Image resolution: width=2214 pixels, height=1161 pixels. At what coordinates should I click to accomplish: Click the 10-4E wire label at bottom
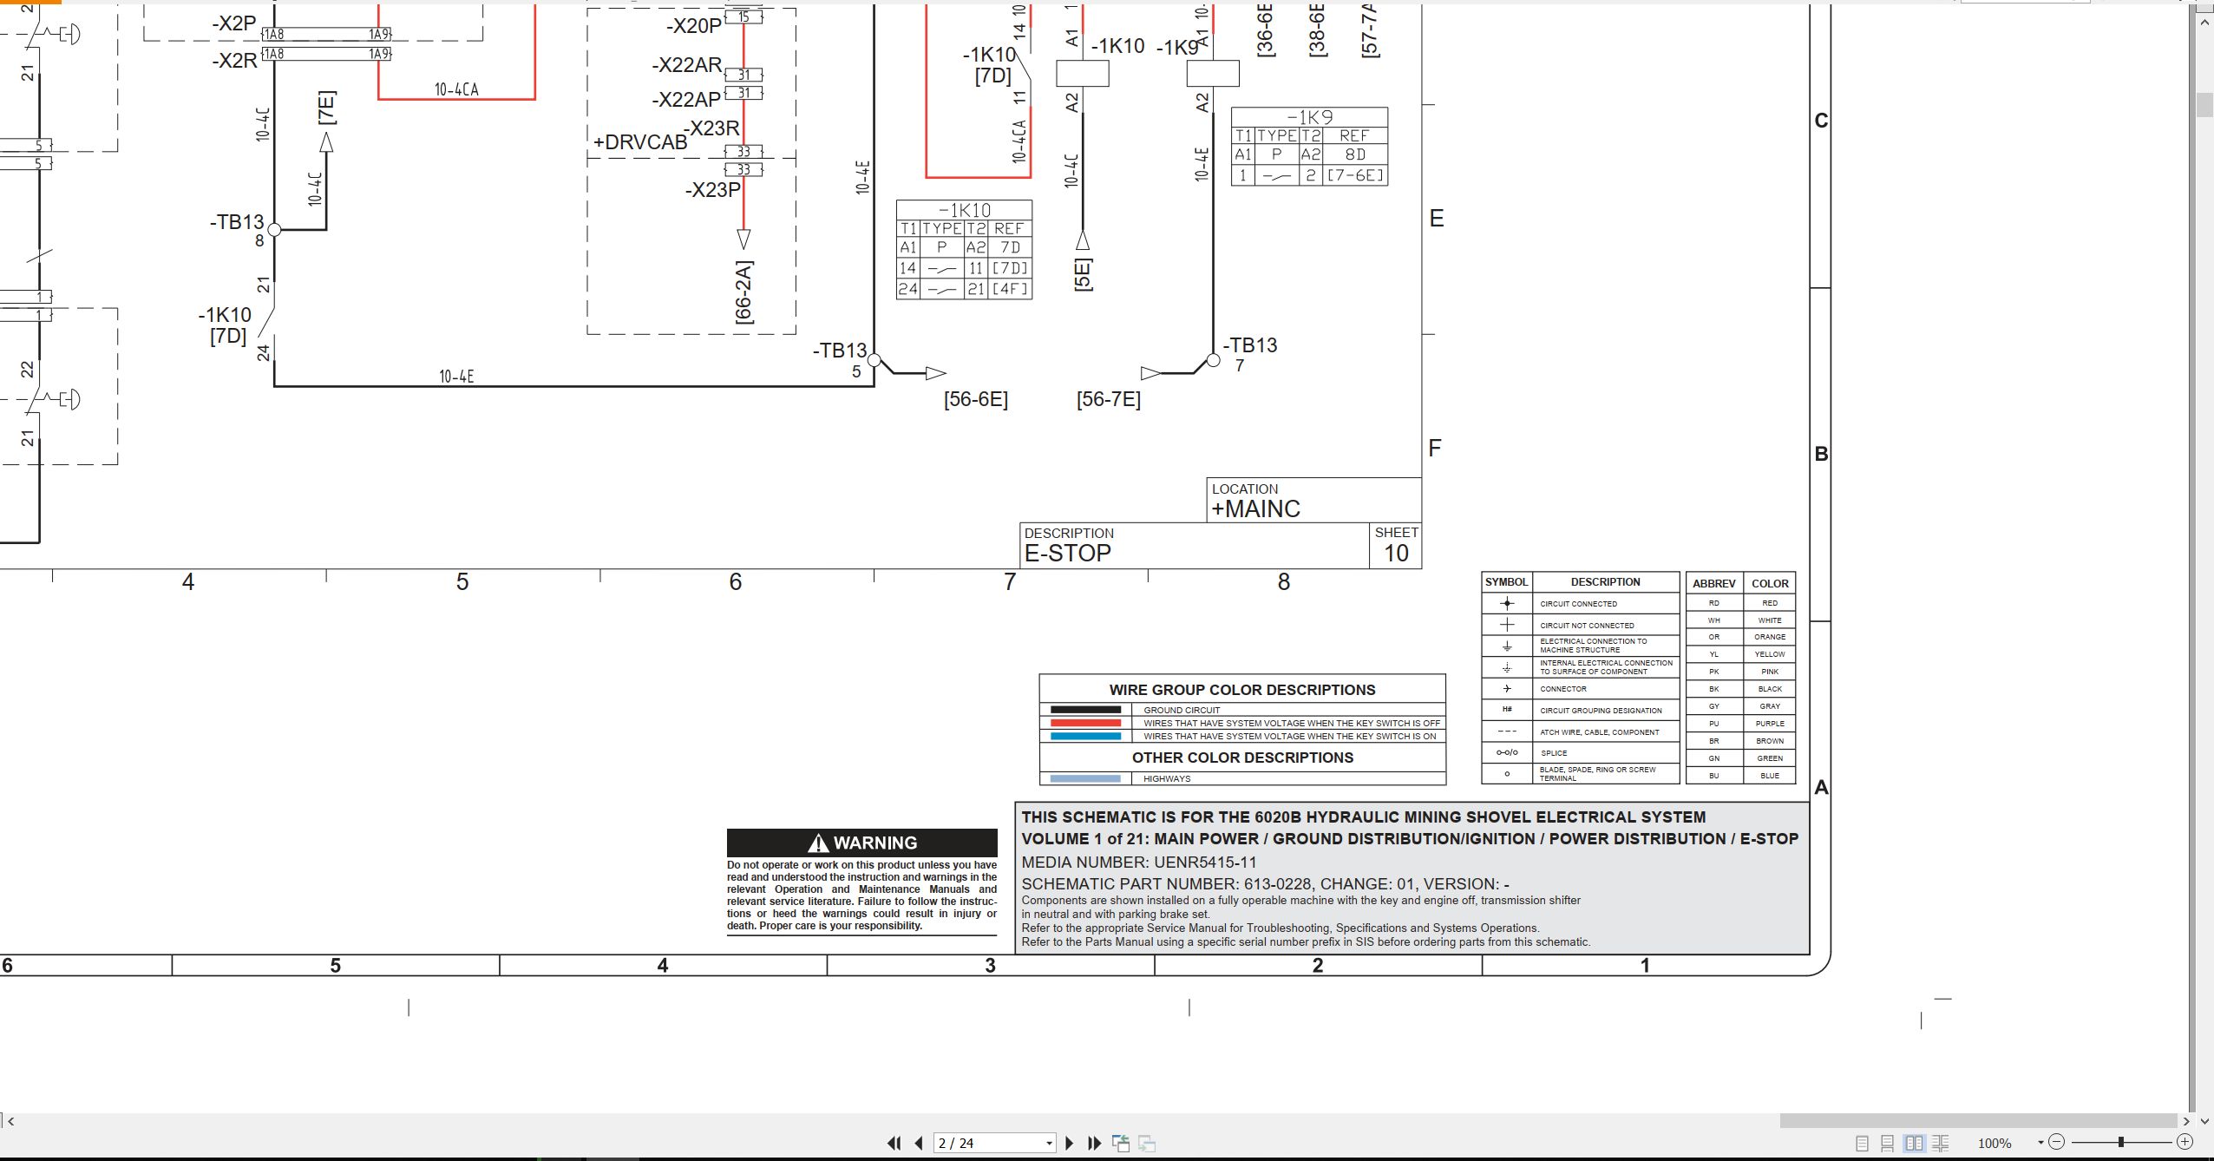[456, 377]
